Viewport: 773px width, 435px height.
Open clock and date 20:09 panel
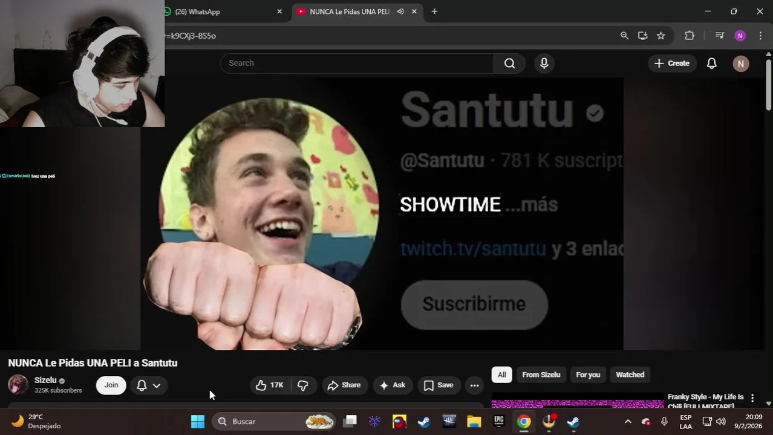point(753,422)
